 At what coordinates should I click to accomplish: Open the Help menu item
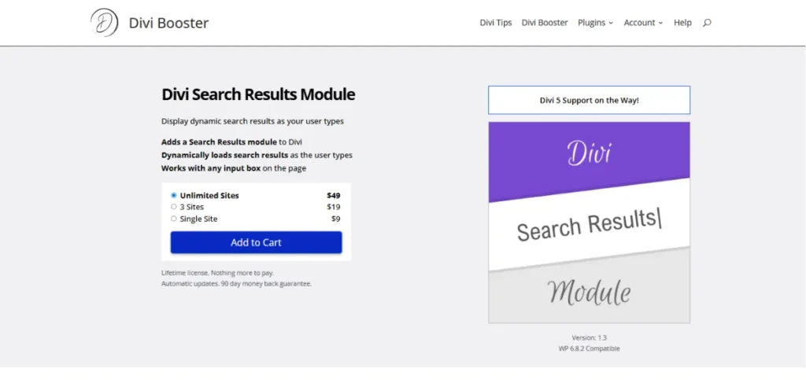tap(682, 23)
